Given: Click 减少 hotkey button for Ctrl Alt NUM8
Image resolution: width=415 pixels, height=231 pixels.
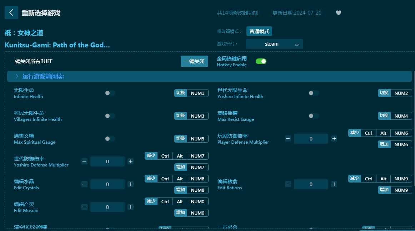Looking at the screenshot, I should (151, 179).
